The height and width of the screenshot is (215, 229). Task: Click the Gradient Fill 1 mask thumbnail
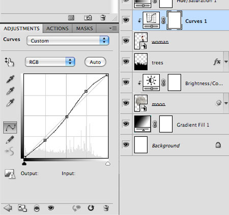click(x=166, y=124)
